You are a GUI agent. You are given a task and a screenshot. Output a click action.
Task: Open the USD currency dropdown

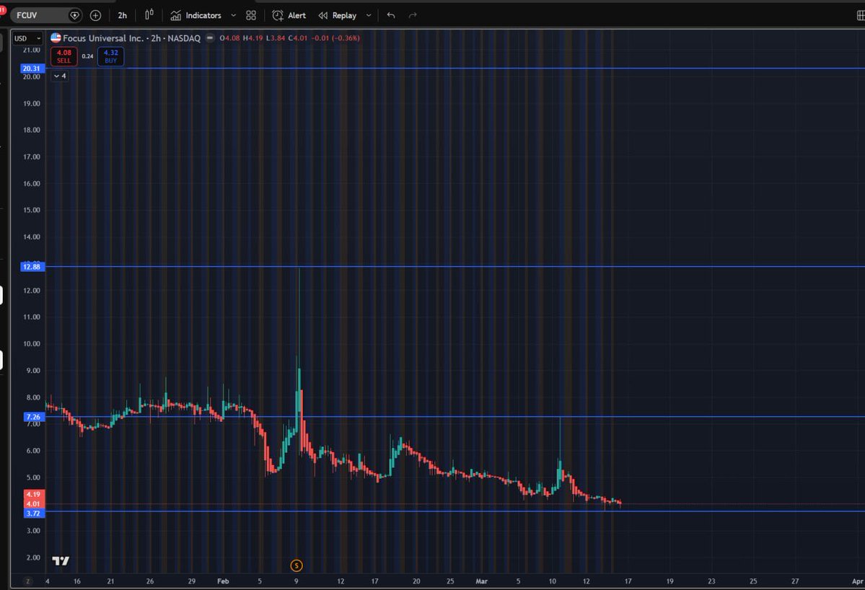tap(27, 38)
